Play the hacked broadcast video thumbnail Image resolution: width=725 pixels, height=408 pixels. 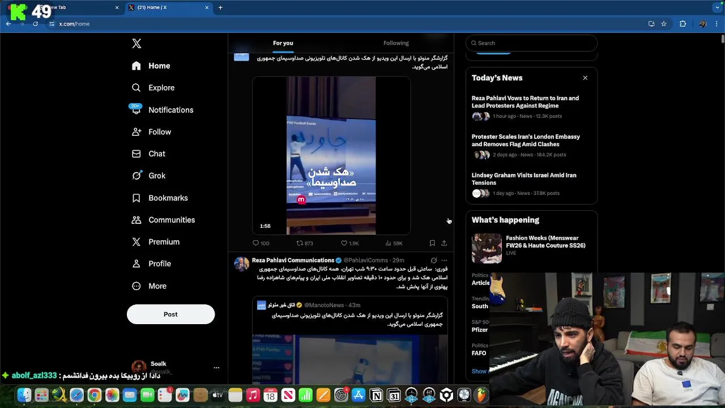pos(331,156)
